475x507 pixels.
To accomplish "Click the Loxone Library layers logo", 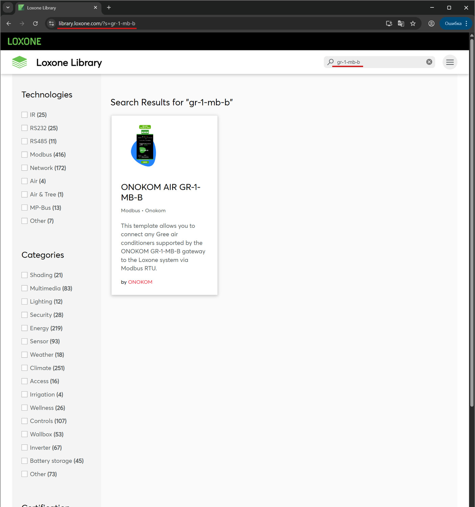I will pos(20,62).
